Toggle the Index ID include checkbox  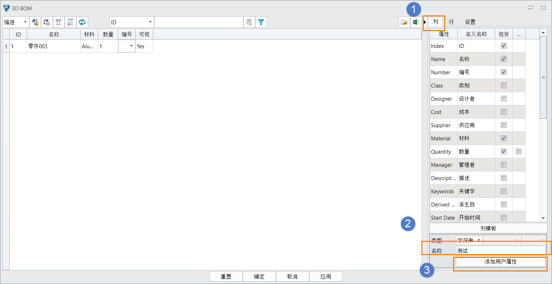click(x=504, y=46)
